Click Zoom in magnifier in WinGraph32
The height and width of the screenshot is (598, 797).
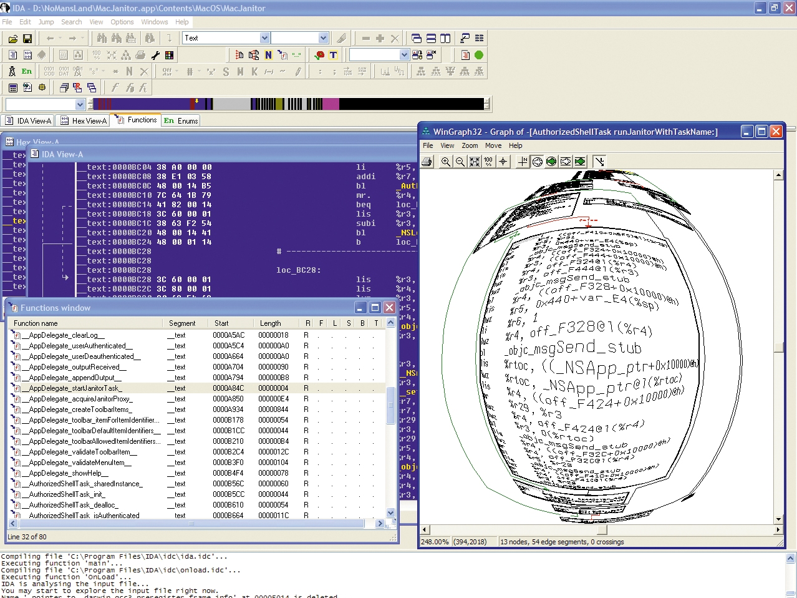[446, 162]
